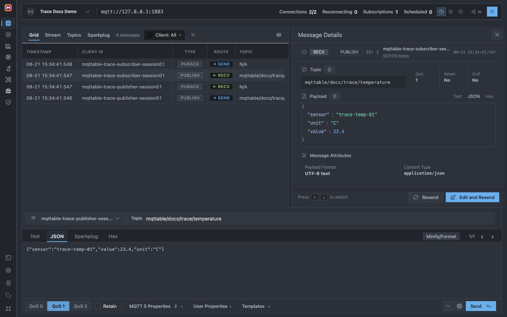This screenshot has width=507, height=317.
Task: Open the charts sidebar icon
Action: pos(8,46)
